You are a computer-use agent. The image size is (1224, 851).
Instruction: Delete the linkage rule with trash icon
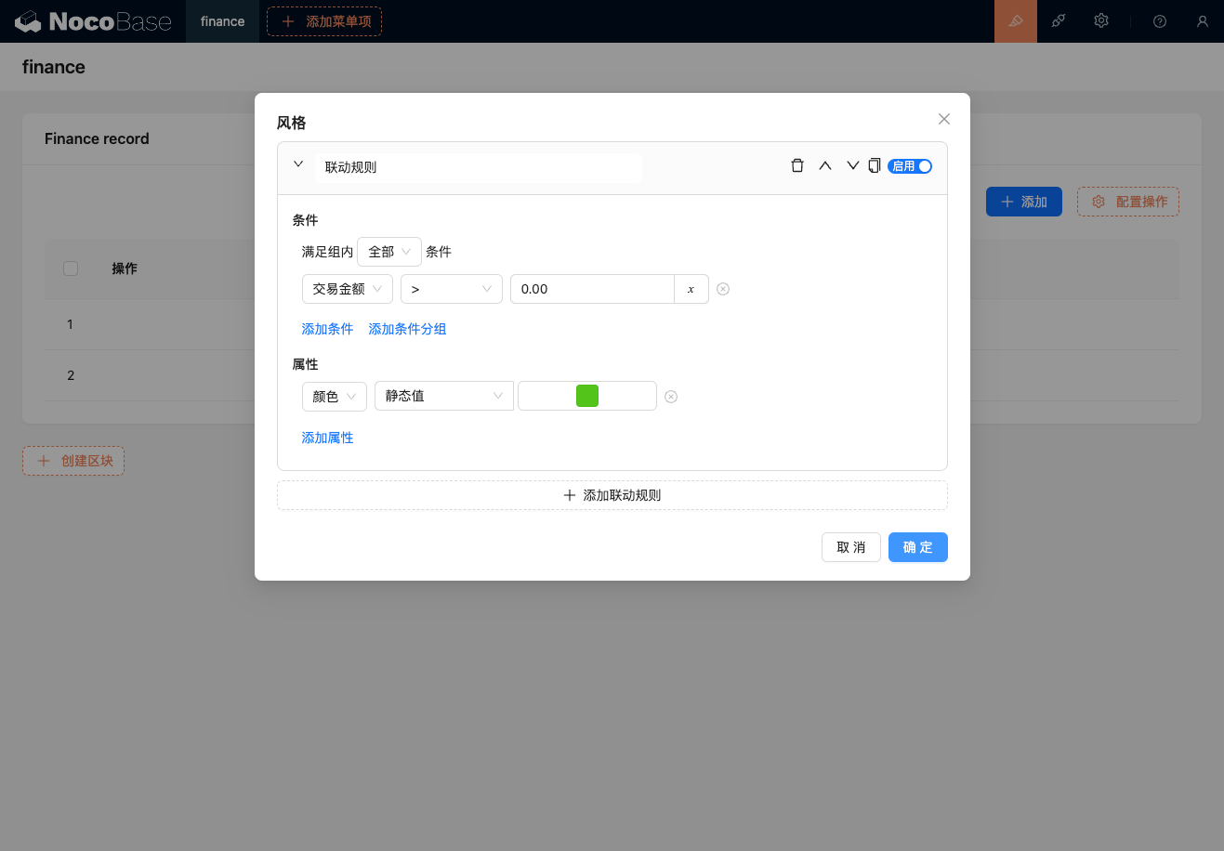[x=796, y=166]
